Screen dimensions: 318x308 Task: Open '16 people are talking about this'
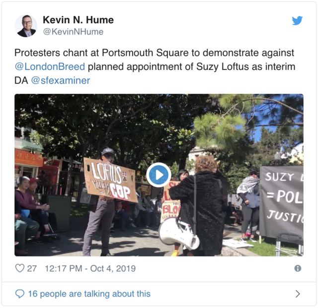pyautogui.click(x=89, y=294)
